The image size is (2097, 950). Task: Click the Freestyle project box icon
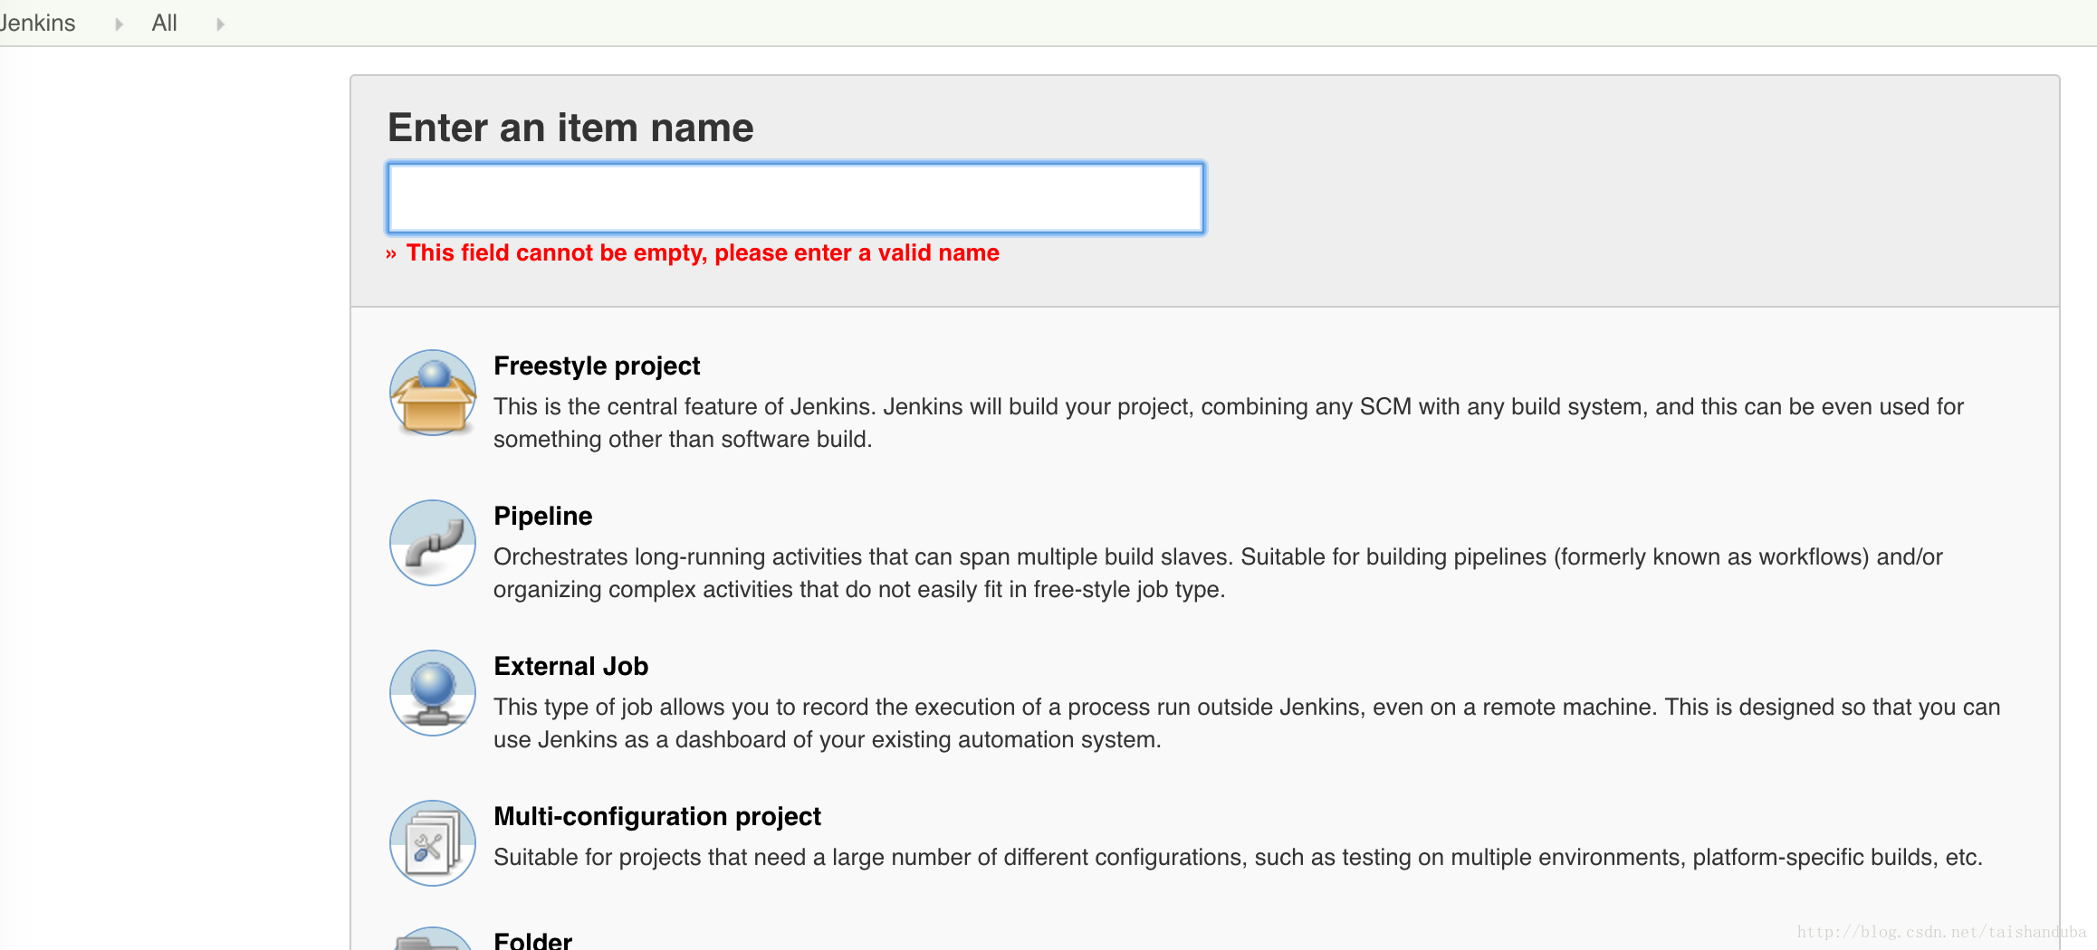(x=433, y=393)
